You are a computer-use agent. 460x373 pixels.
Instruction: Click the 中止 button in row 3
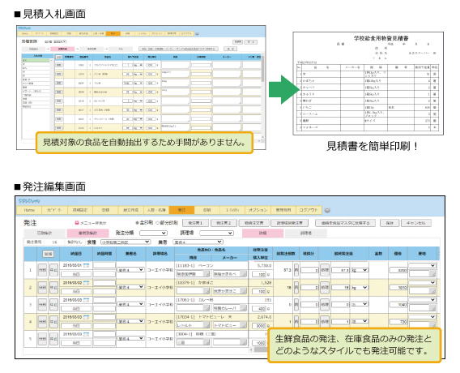[53, 305]
